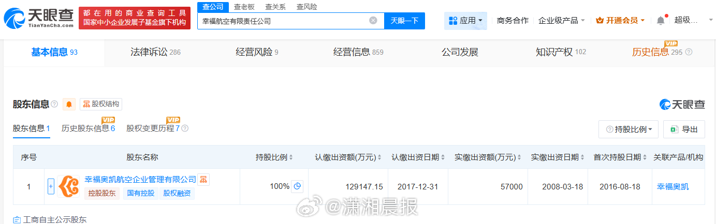The width and height of the screenshot is (716, 224).
Task: Open the 知识产权 tab
Action: [x=561, y=52]
